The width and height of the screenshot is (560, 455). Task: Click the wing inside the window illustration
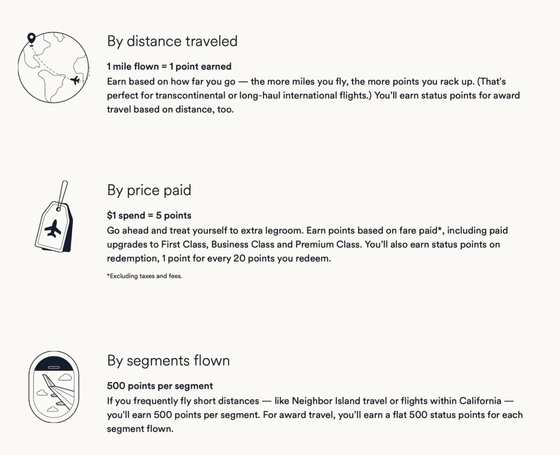point(58,392)
